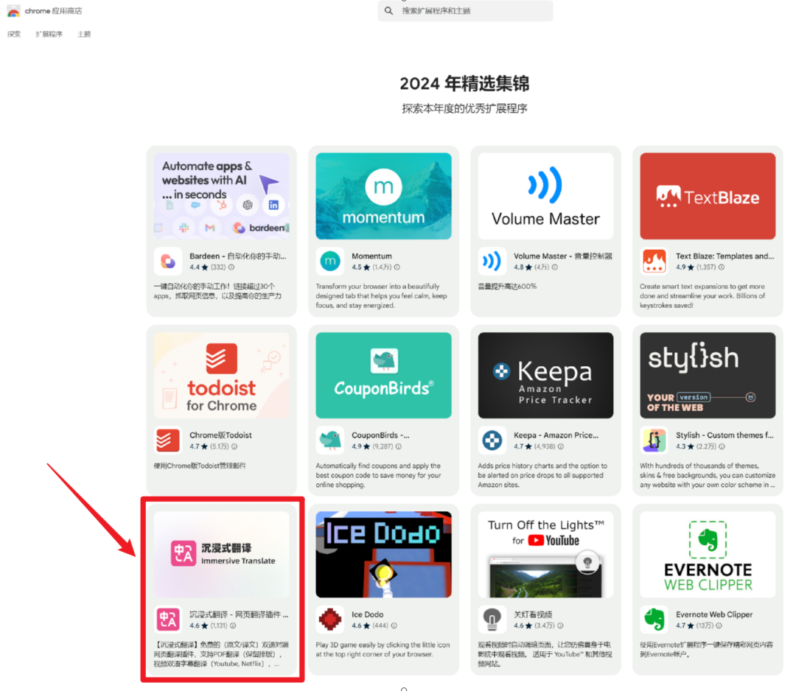Click the info icon beside Volume Master rating
This screenshot has height=691, width=796.
(555, 267)
